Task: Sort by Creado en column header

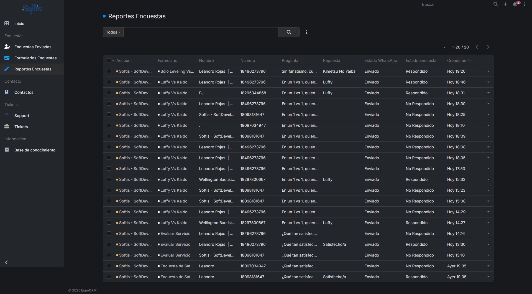Action: (x=457, y=60)
